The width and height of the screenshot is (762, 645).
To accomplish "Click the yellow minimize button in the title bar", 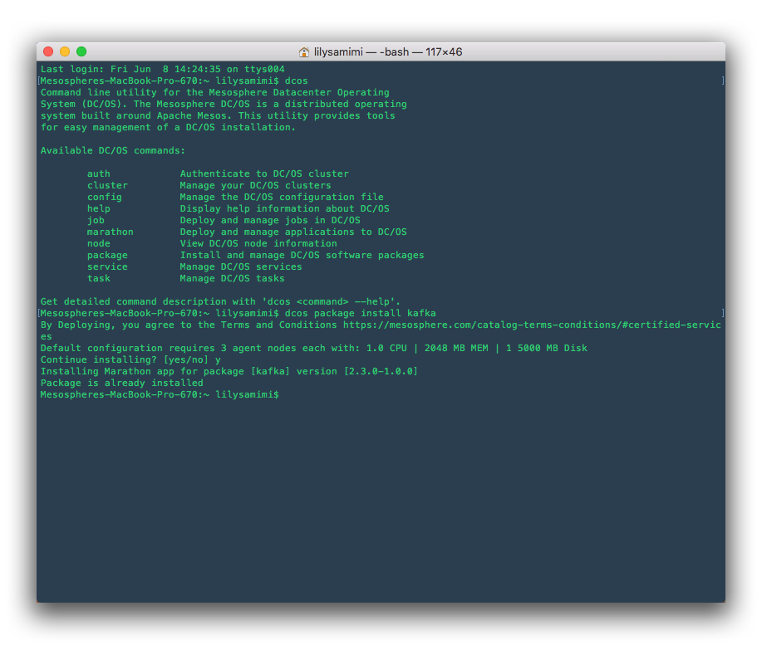I will [x=66, y=51].
